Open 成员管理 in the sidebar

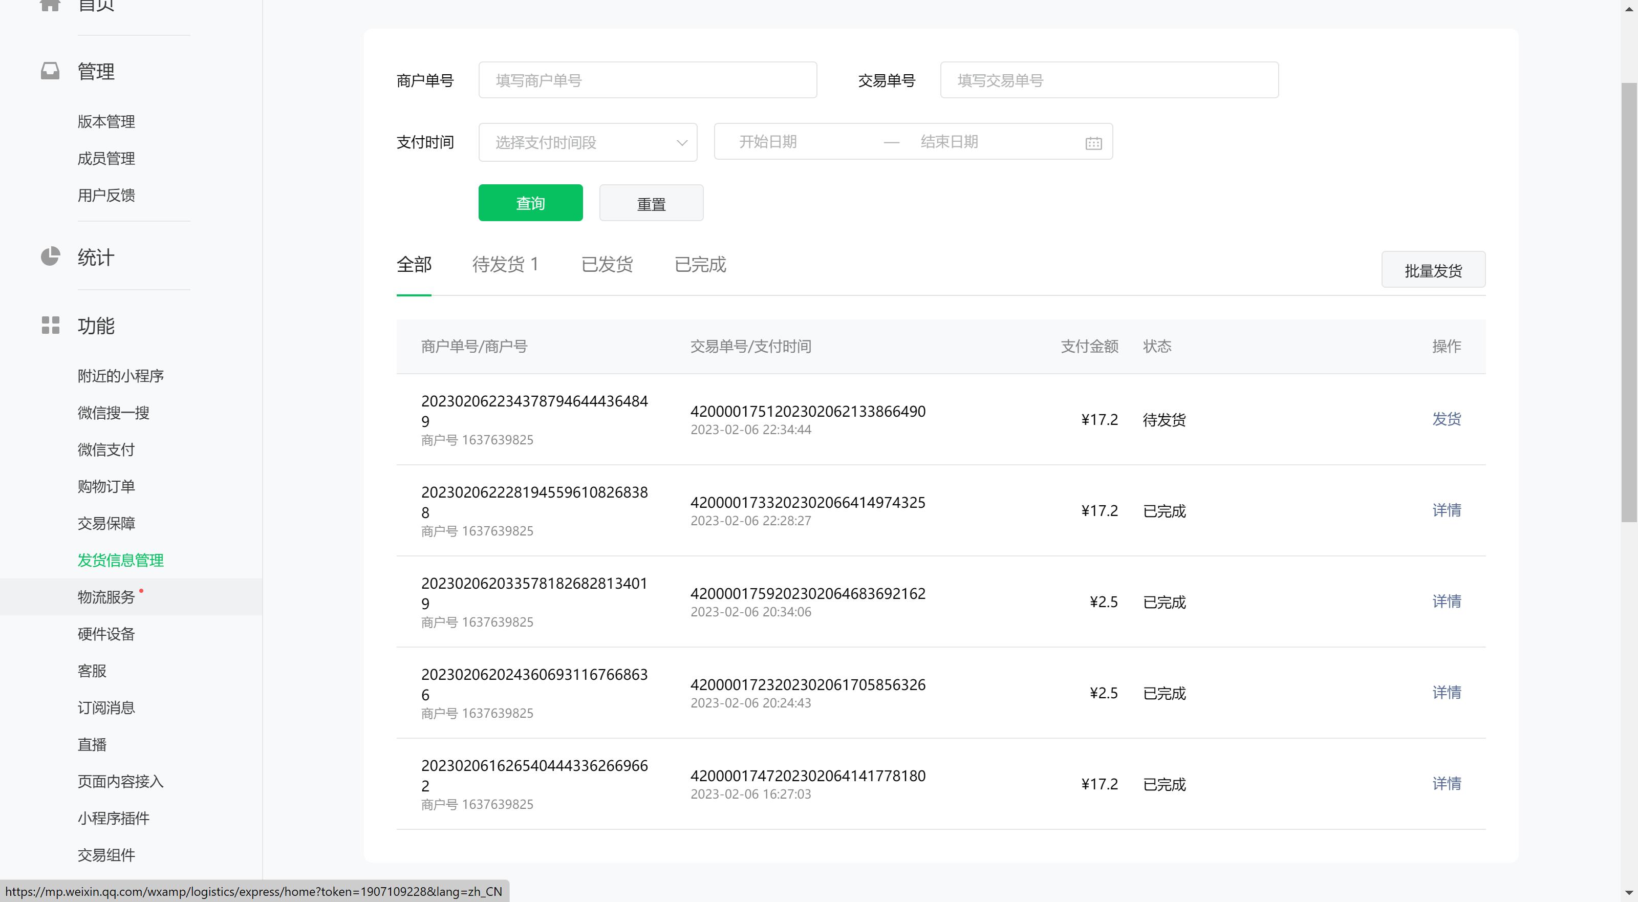coord(106,158)
